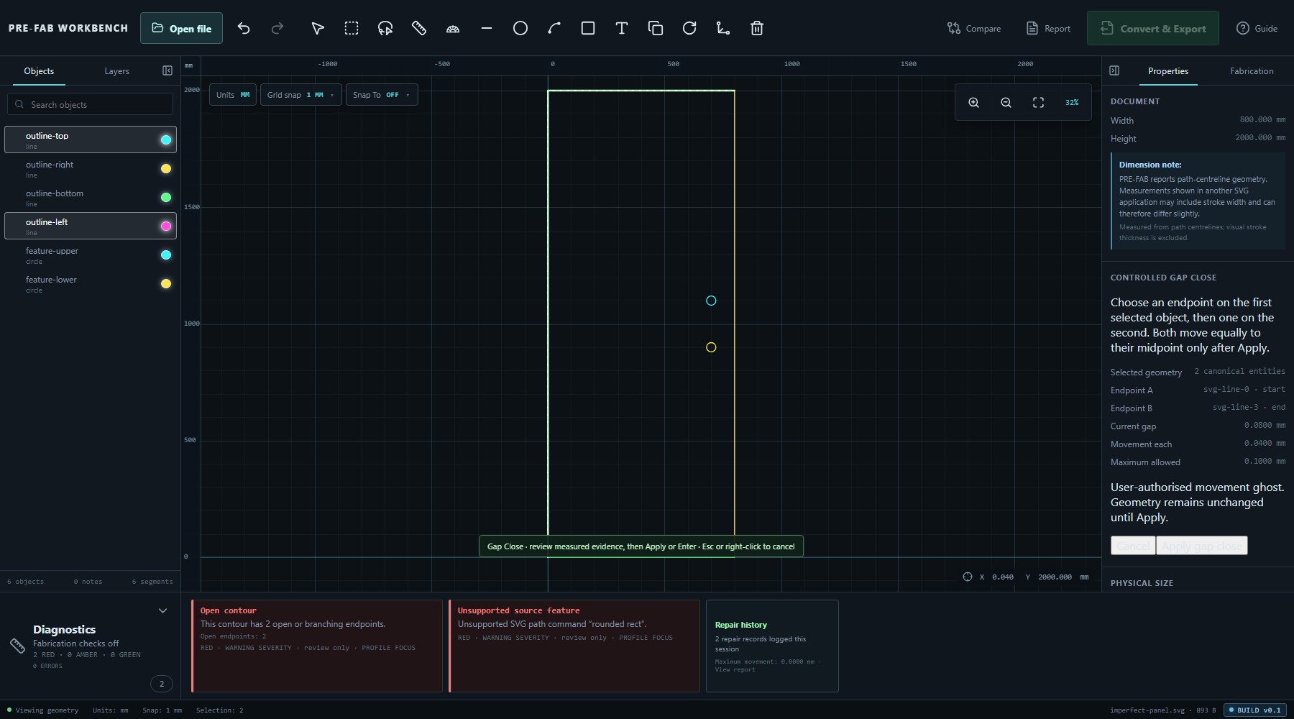Image resolution: width=1294 pixels, height=719 pixels.
Task: Open the Guide help
Action: (x=1257, y=28)
